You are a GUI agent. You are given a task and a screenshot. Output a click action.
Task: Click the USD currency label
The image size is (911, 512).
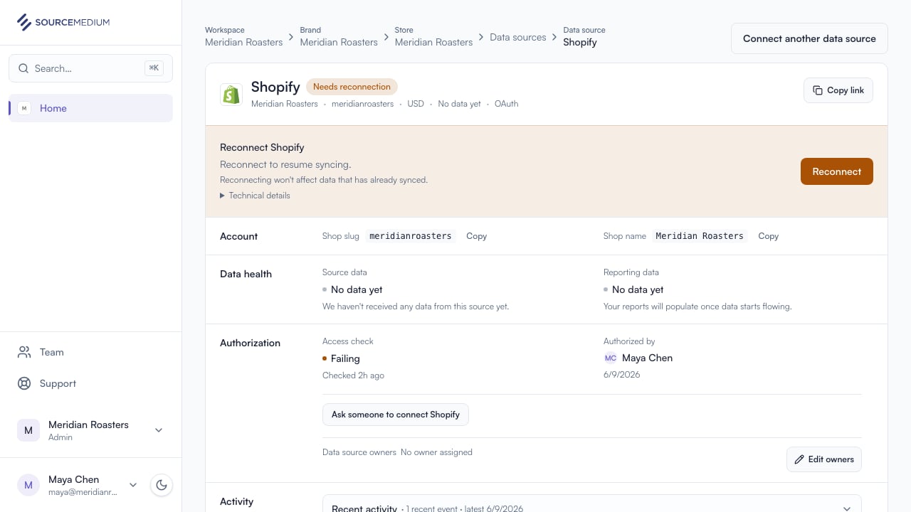point(416,104)
